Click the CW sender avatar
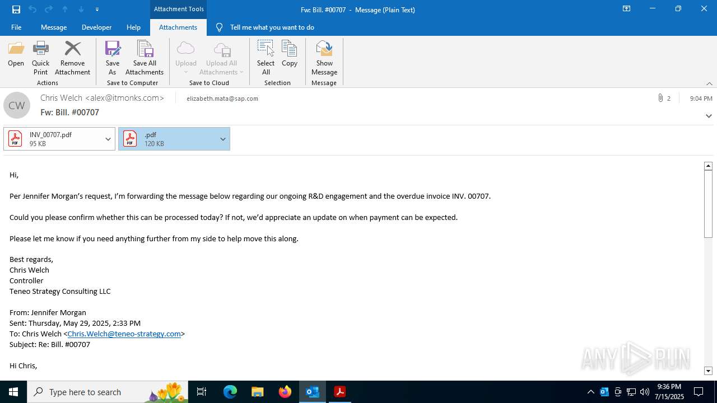717x403 pixels. click(x=17, y=105)
